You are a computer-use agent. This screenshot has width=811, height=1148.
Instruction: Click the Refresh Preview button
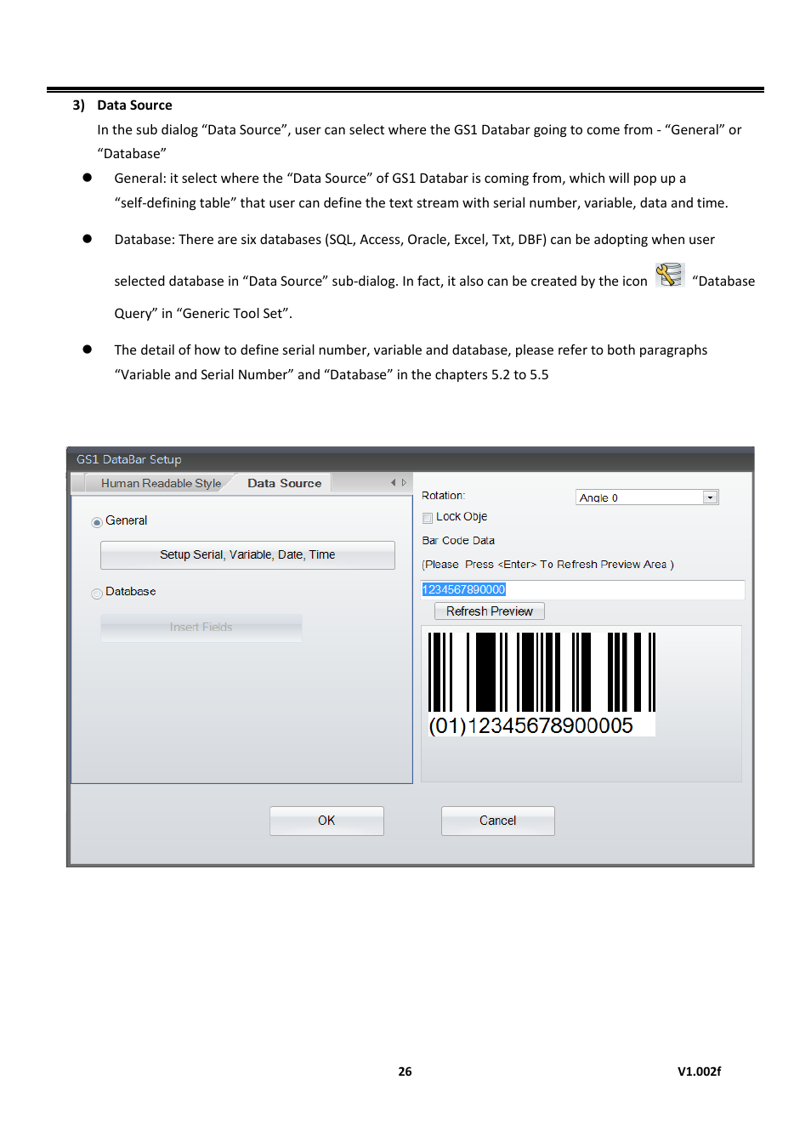(x=490, y=611)
